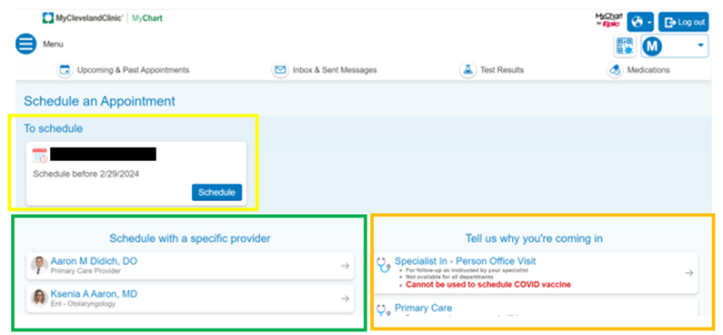Click the arrow for Specialist In-Person Office Visit
The width and height of the screenshot is (723, 335).
[x=688, y=273]
